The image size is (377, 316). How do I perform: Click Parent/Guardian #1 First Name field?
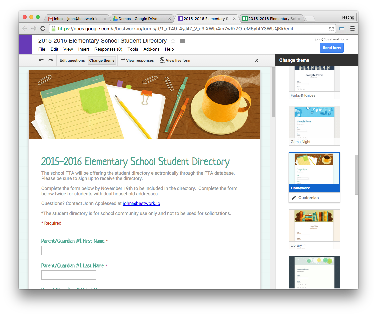click(x=68, y=251)
